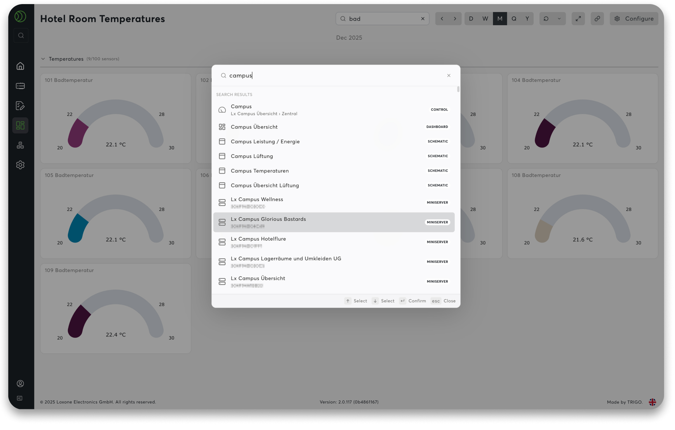Select the Lx Campus Glorious Bastards miniserver
This screenshot has height=430, width=675.
coord(334,223)
